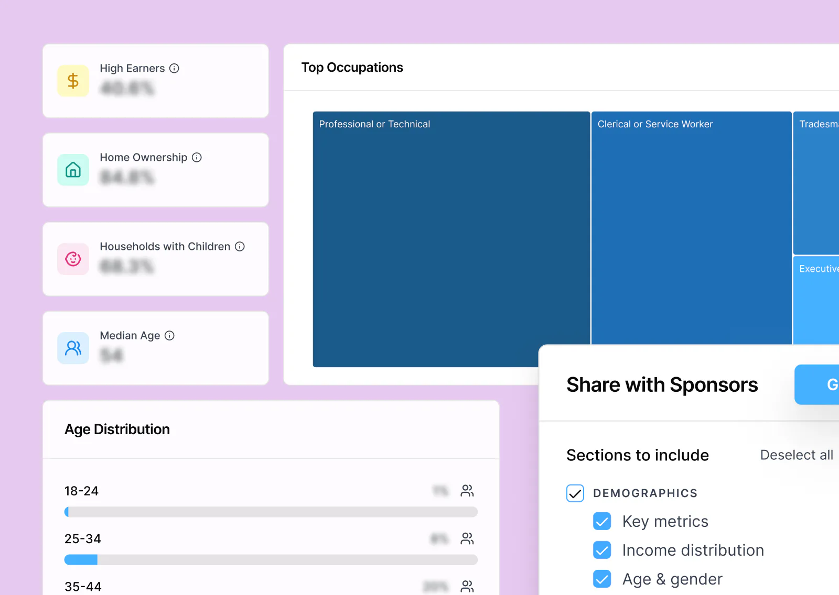Click the High Earners info icon

pos(175,69)
